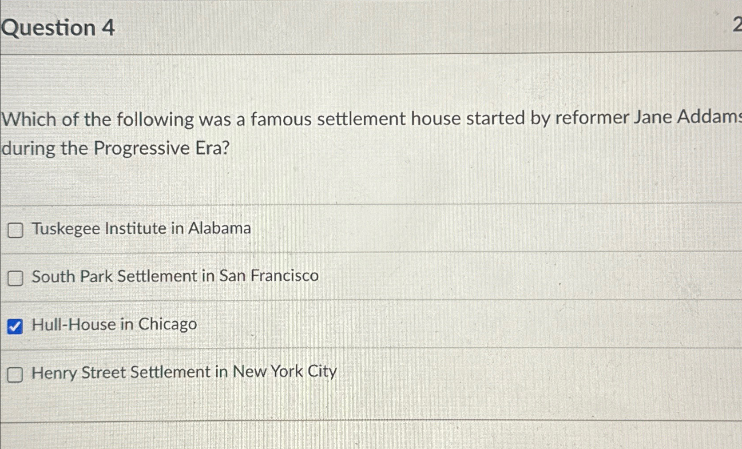The image size is (742, 449).
Task: Click the Question 4 heading
Action: click(58, 28)
